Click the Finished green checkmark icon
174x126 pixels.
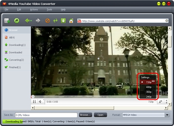tap(6, 67)
